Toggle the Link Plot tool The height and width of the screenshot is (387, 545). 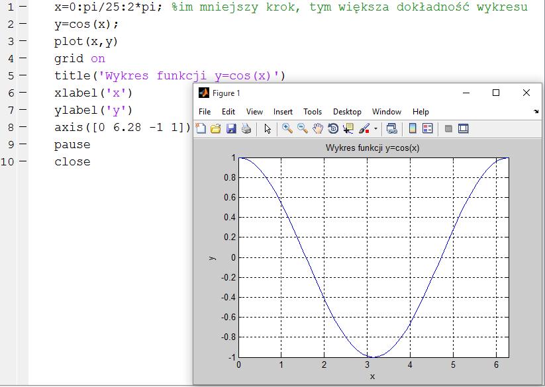pos(392,129)
